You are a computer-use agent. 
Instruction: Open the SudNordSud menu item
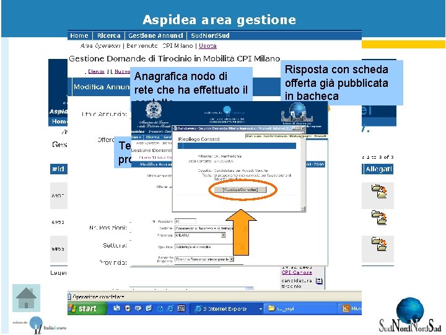210,35
